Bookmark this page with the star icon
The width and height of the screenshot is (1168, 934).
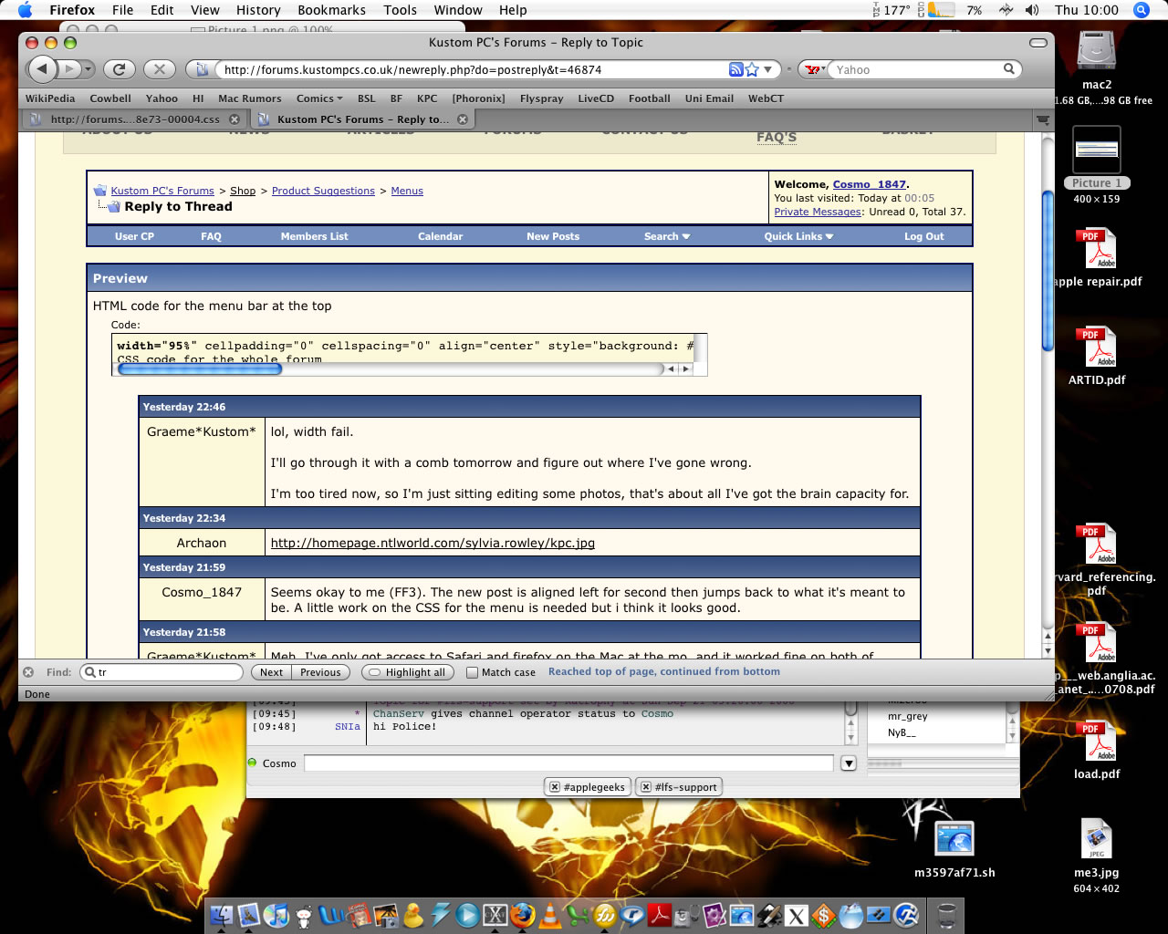click(752, 69)
